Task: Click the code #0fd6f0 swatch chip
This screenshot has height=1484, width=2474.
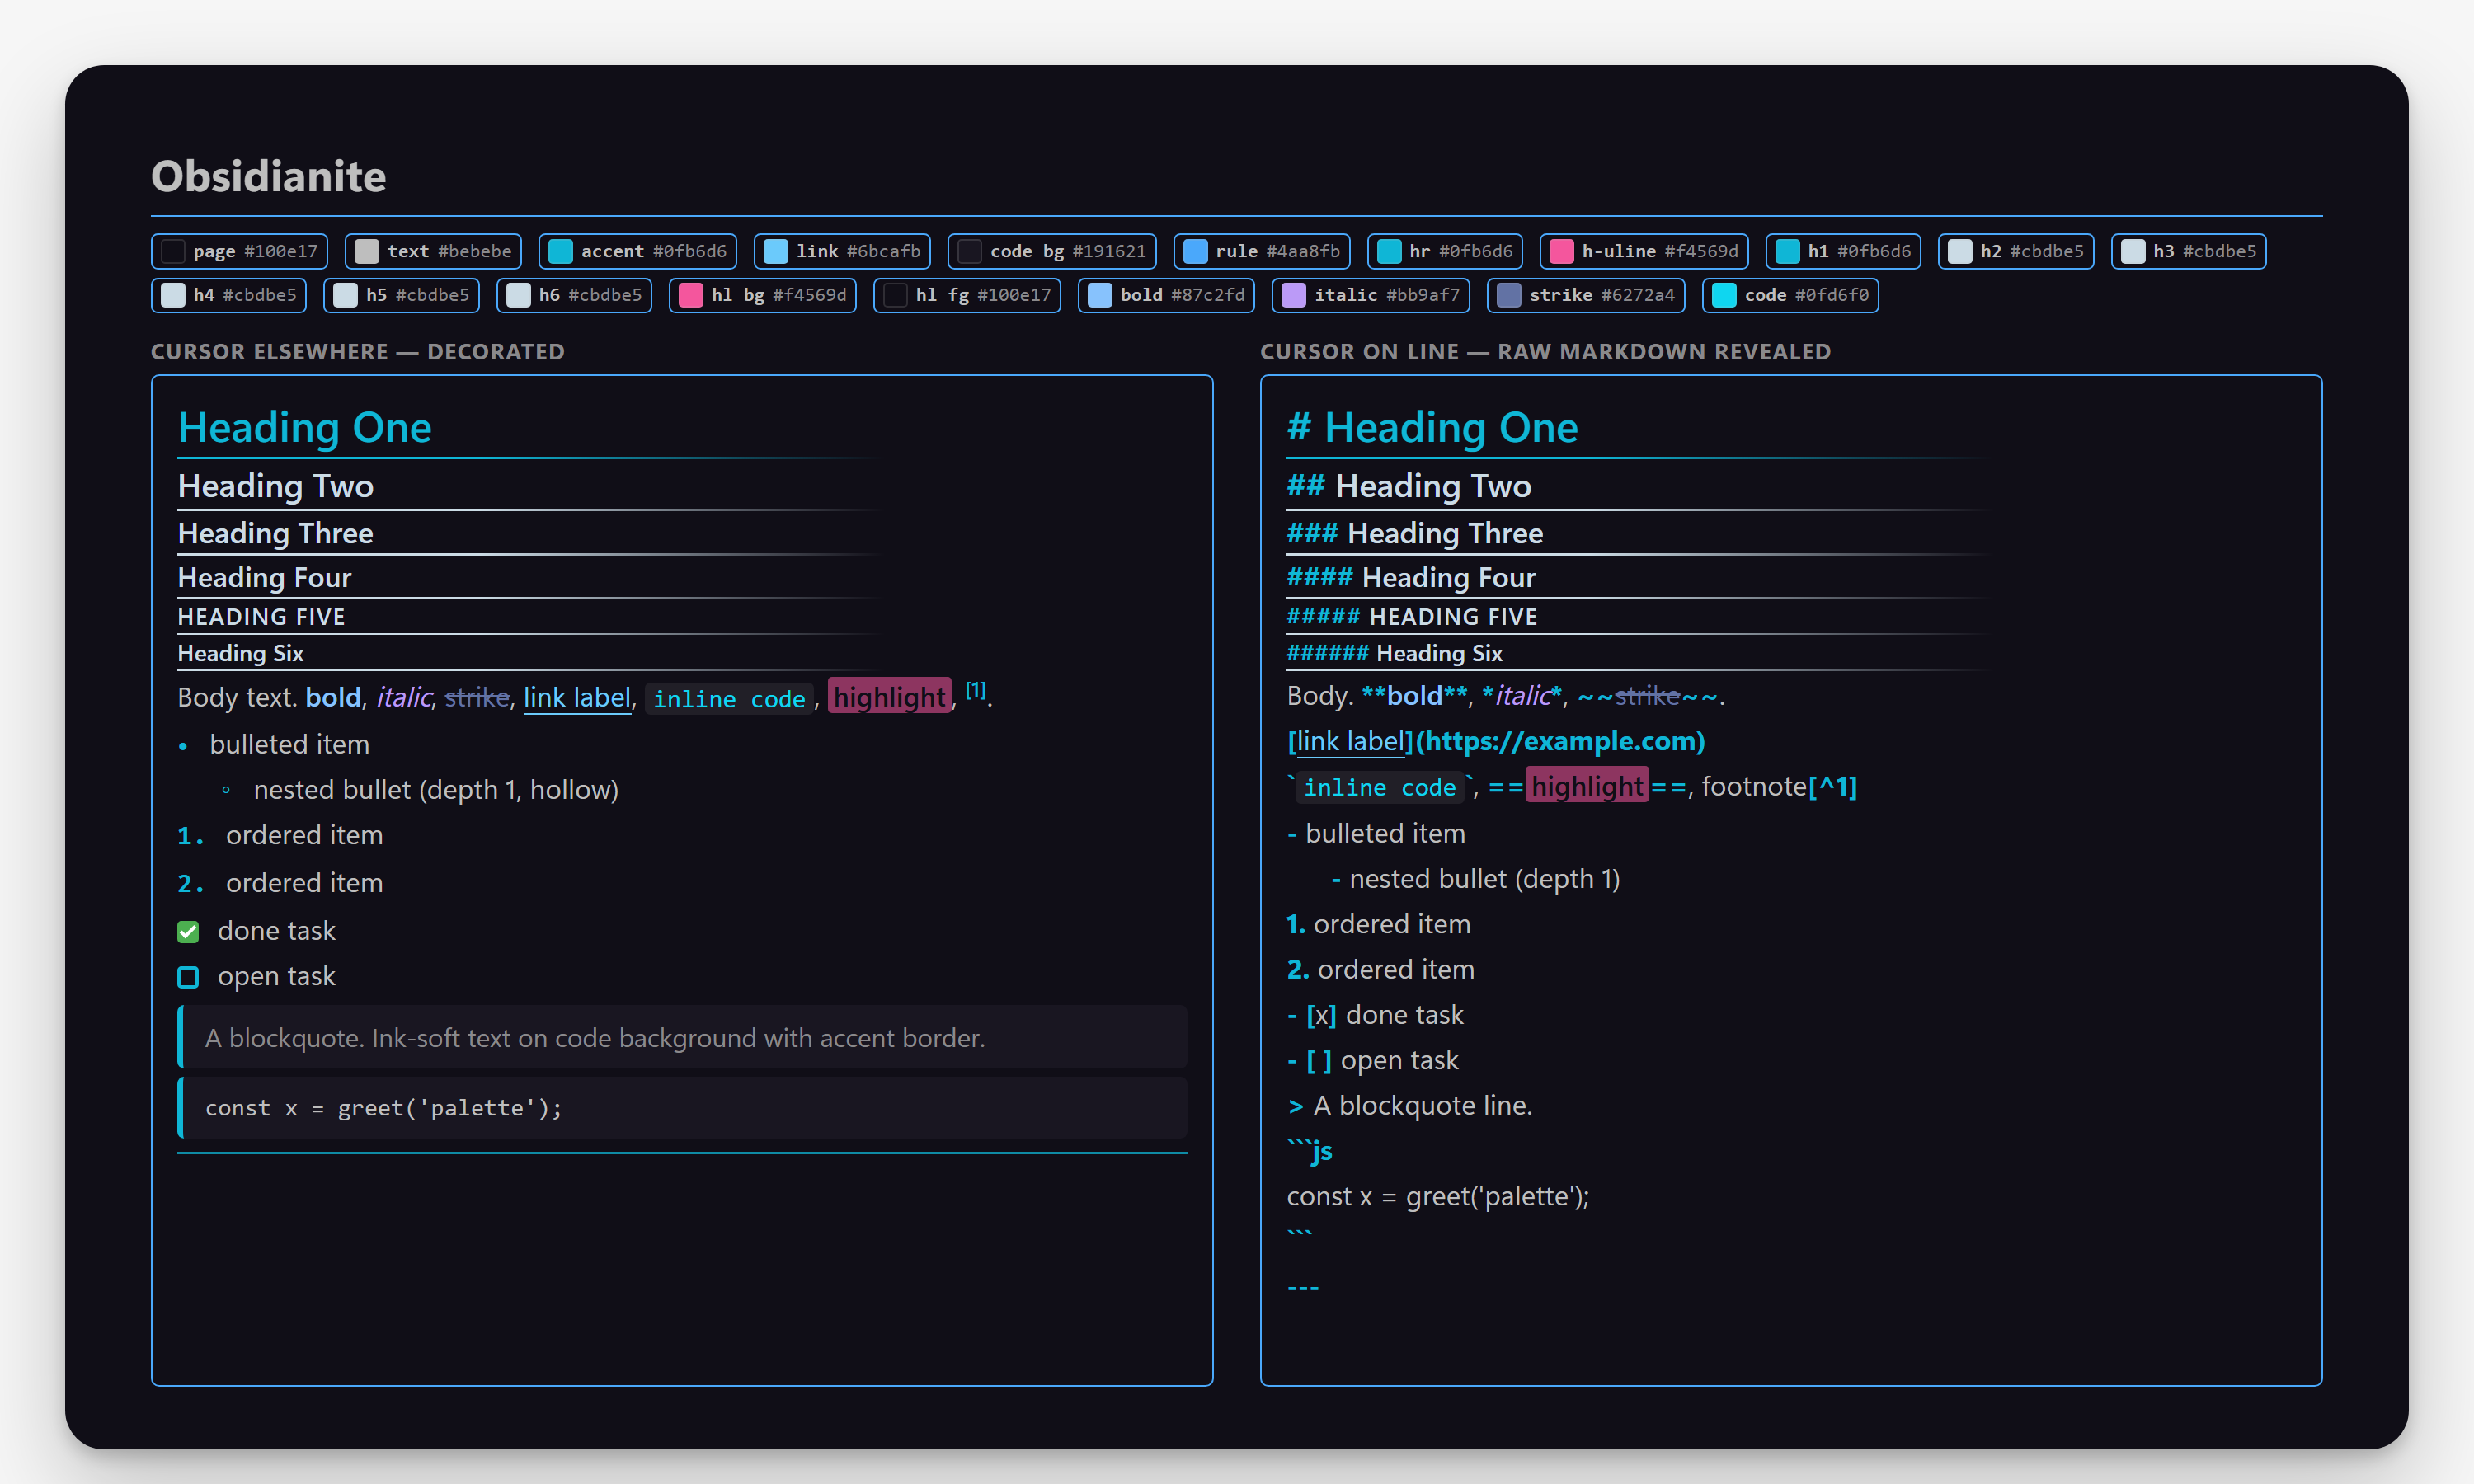Action: [x=1790, y=295]
